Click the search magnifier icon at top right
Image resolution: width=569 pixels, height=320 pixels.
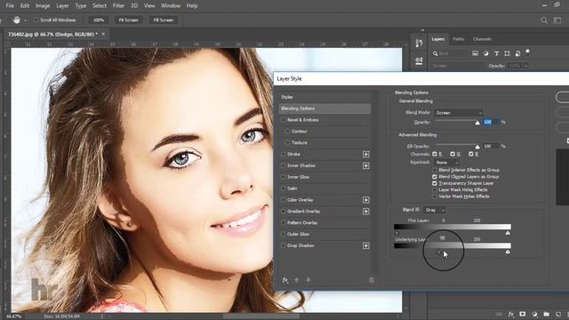point(544,20)
